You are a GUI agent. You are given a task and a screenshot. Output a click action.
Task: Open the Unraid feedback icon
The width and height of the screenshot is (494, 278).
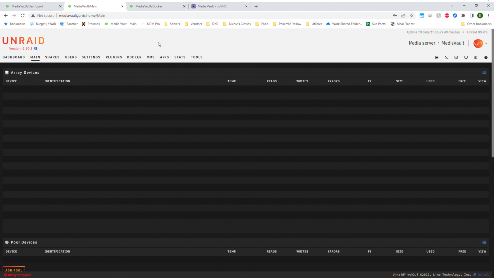456,58
